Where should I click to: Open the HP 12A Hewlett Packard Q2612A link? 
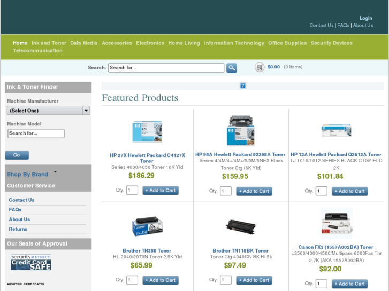336,154
